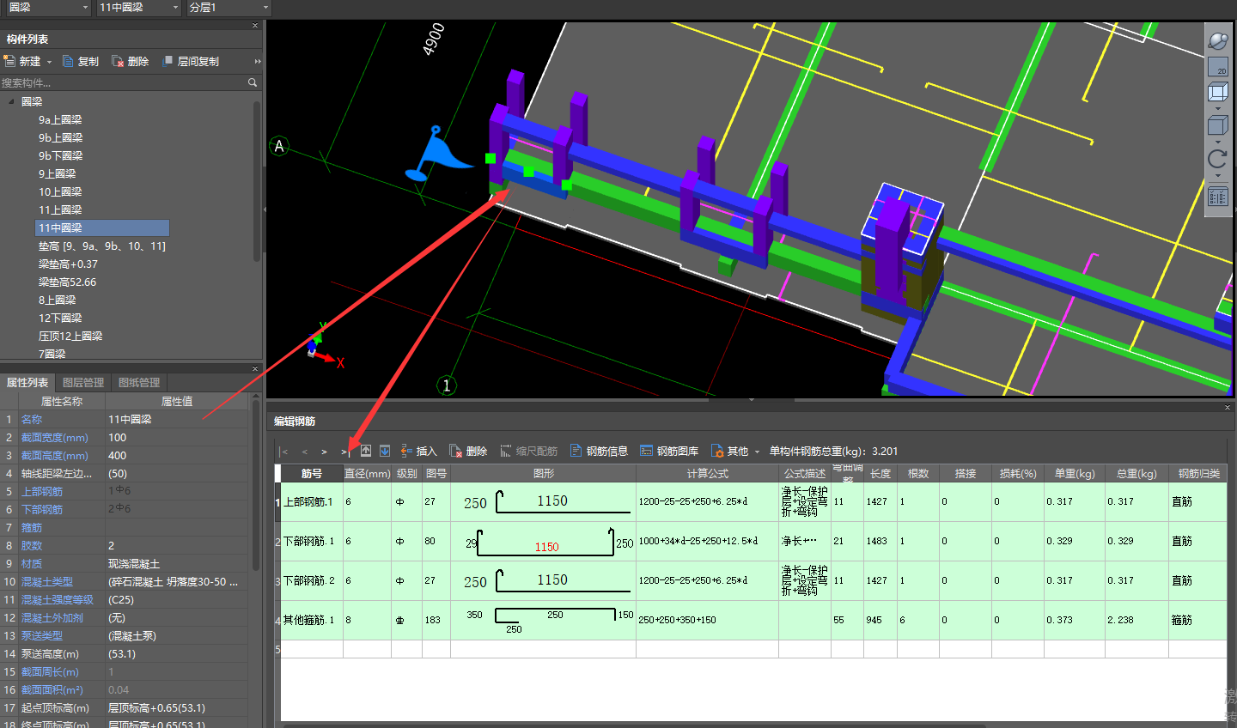This screenshot has height=728, width=1237.
Task: Close the 构件列表 panel
Action: 255,26
